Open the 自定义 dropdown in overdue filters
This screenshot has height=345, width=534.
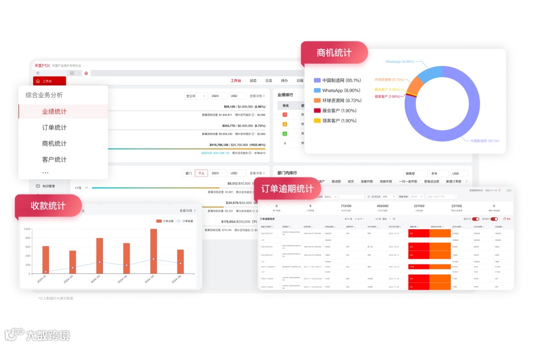tap(330, 197)
